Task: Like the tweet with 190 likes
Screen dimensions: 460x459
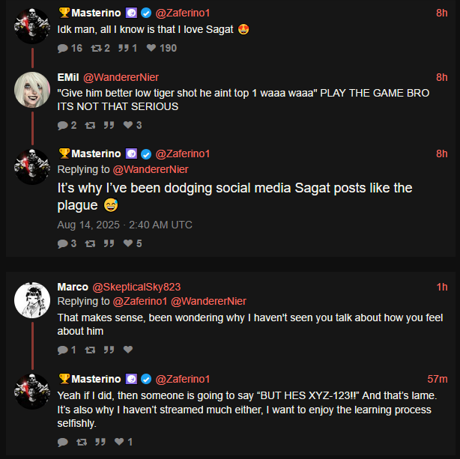Action: coord(152,48)
